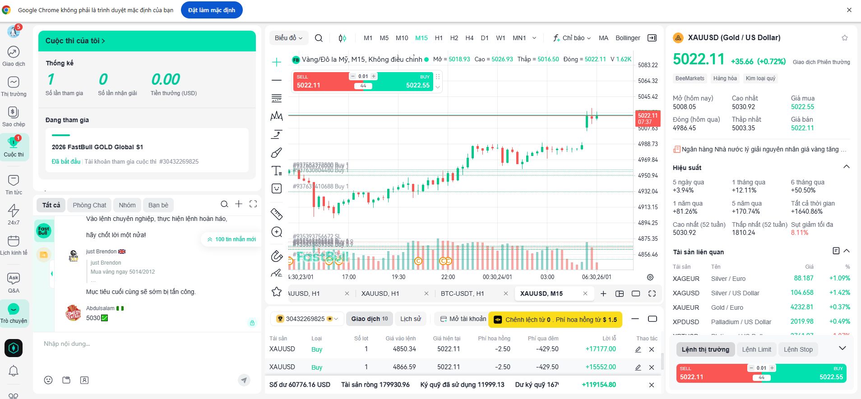Open chart settings gear icon
Image resolution: width=861 pixels, height=399 pixels.
650,277
